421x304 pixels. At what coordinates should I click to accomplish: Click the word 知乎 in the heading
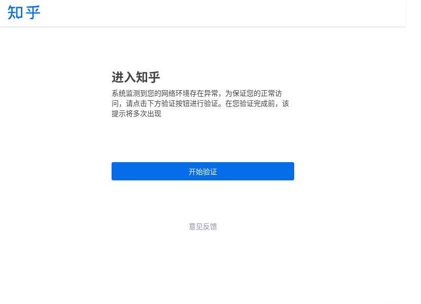click(148, 78)
